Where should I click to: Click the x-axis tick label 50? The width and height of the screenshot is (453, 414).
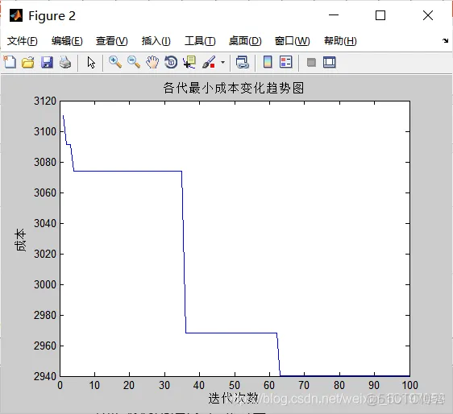click(x=235, y=386)
